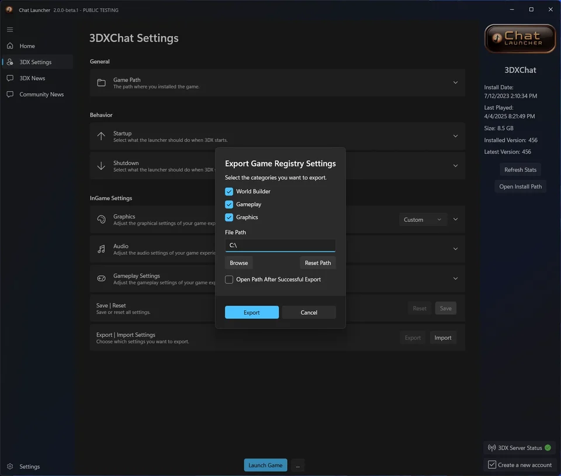This screenshot has width=561, height=476.
Task: Open 3DX News in the sidebar
Action: [37, 78]
